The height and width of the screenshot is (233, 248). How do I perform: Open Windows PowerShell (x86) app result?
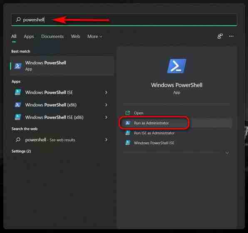(x=62, y=105)
